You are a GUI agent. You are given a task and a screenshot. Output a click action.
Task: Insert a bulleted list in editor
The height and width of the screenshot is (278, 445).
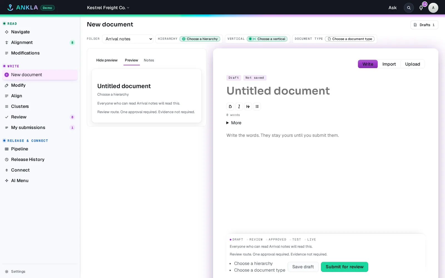coord(257,106)
